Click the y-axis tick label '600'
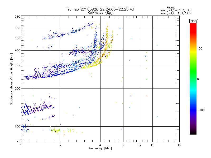 tap(18, 28)
